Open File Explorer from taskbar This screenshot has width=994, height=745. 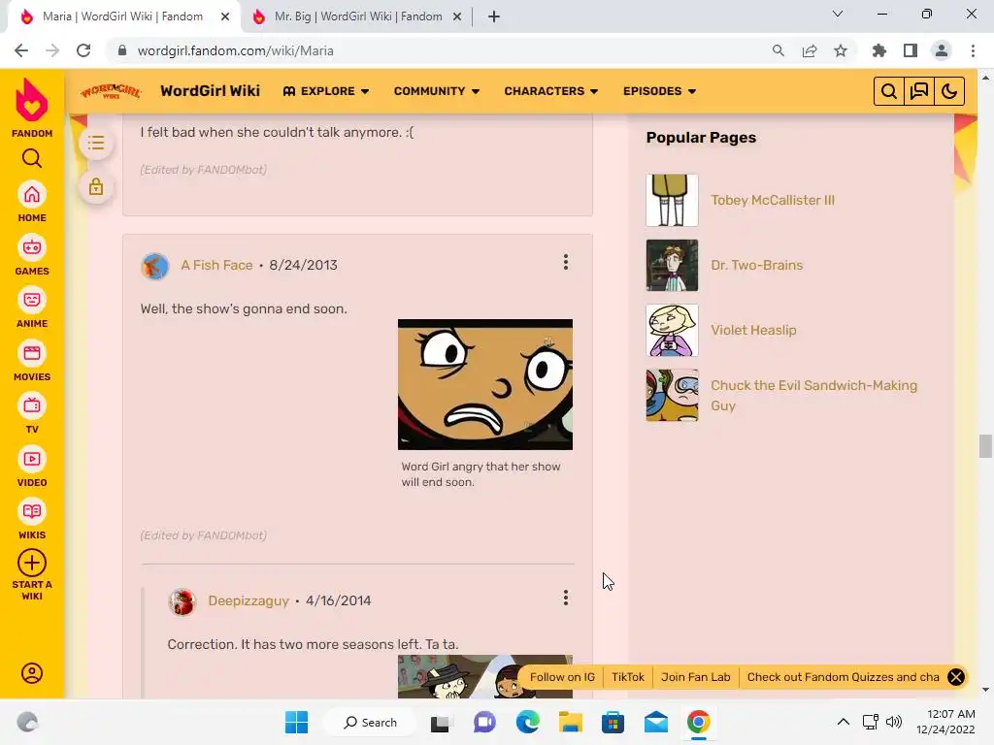point(570,722)
